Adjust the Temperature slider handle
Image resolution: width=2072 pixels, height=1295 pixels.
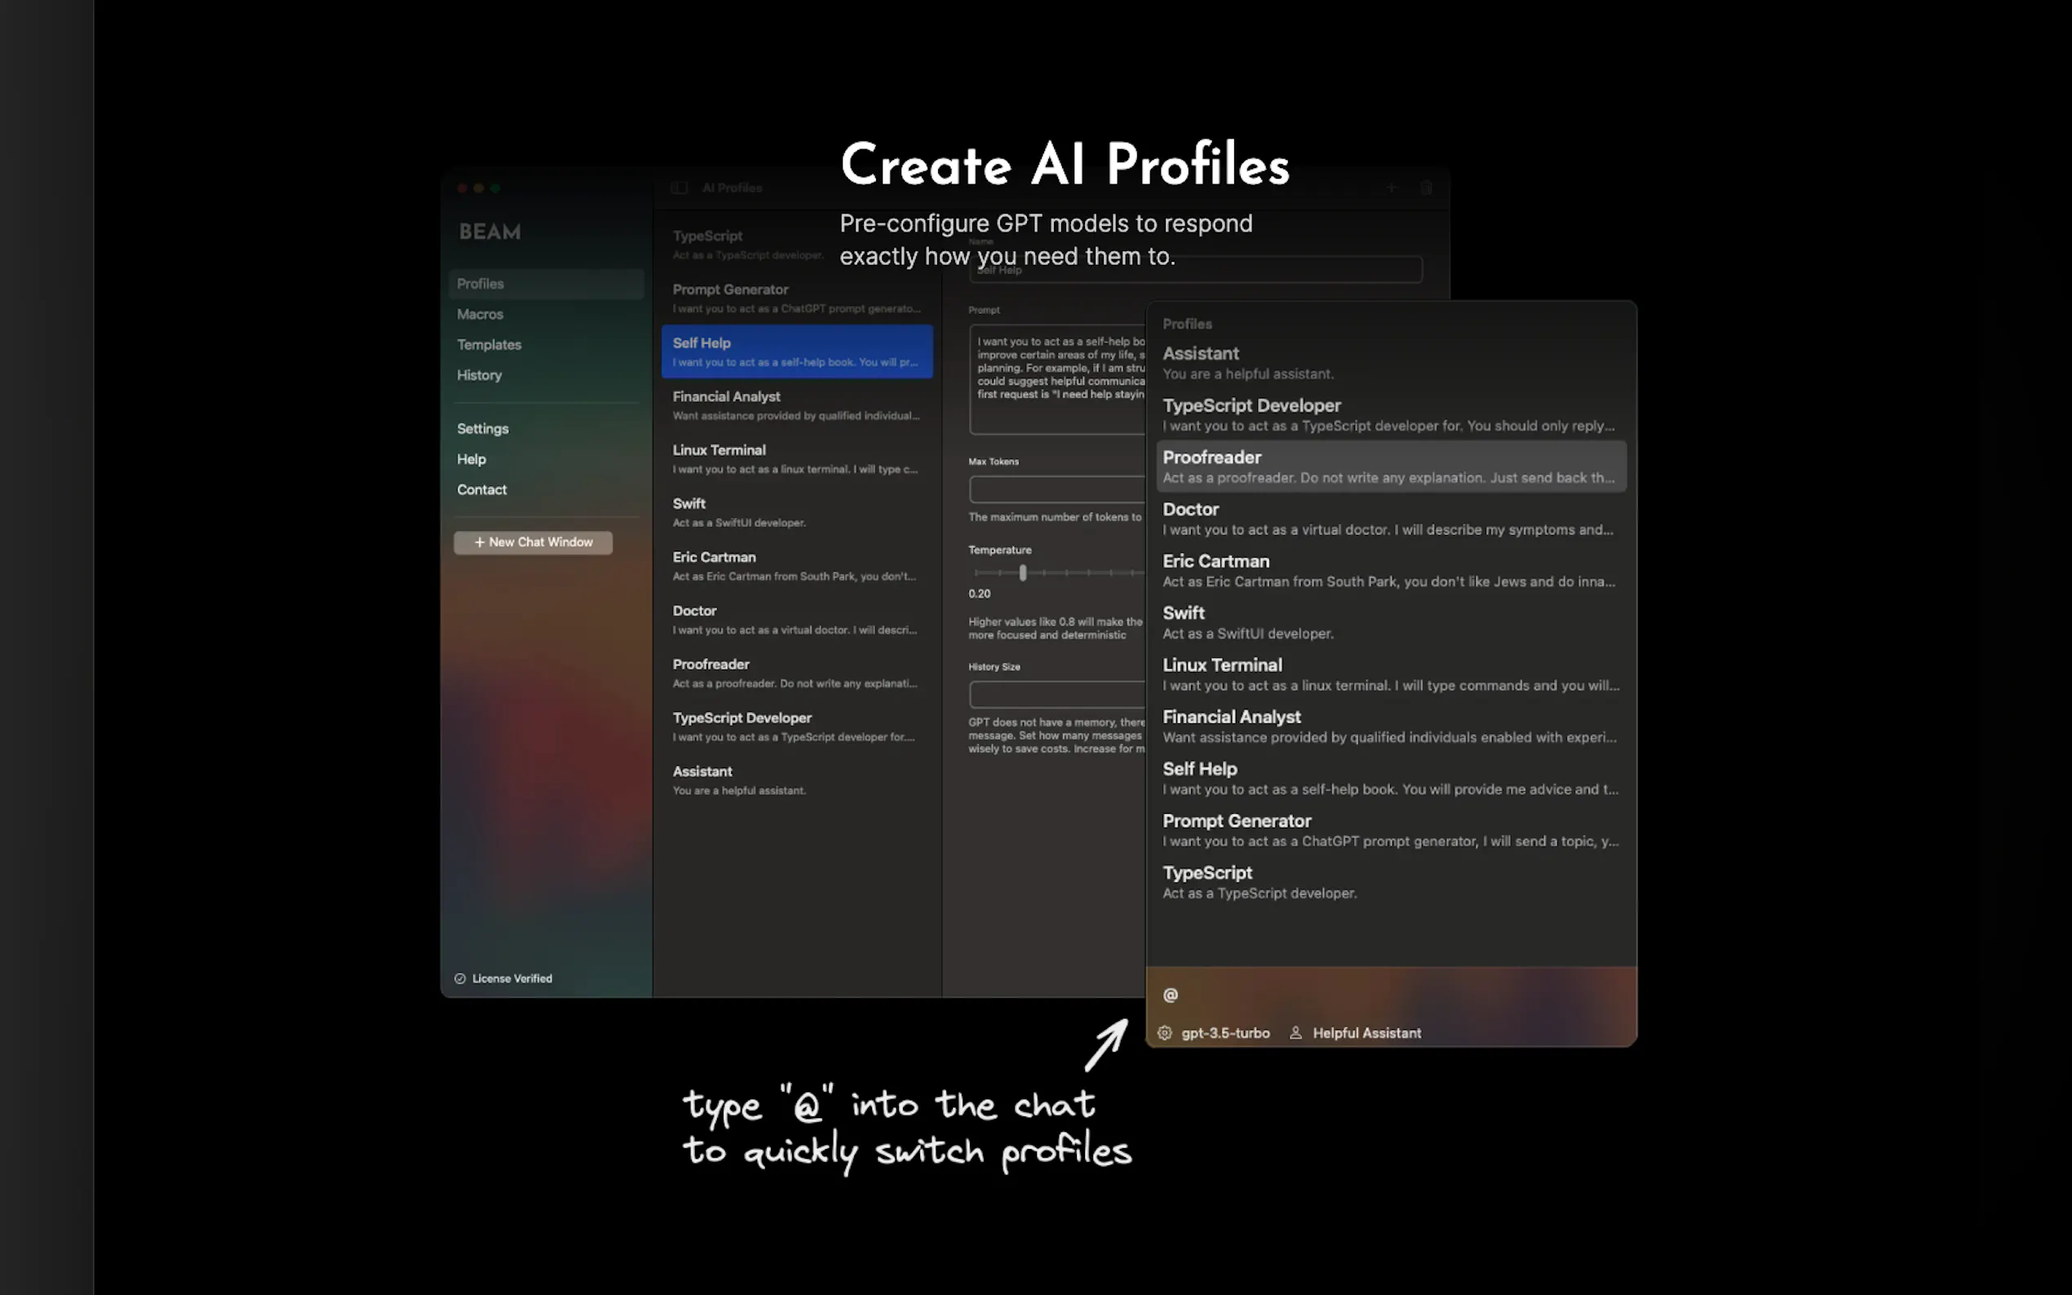coord(1023,573)
